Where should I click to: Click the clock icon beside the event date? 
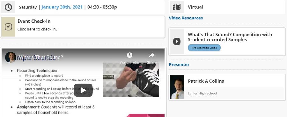8,7
